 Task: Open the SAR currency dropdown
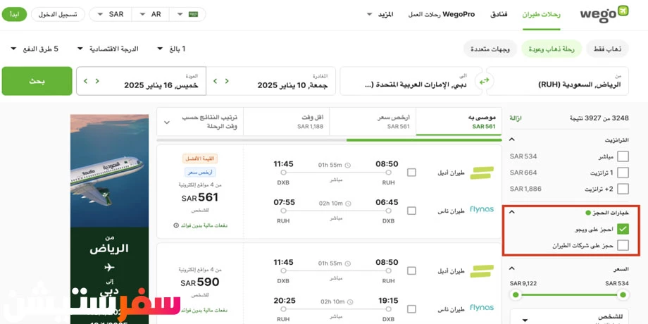[111, 14]
